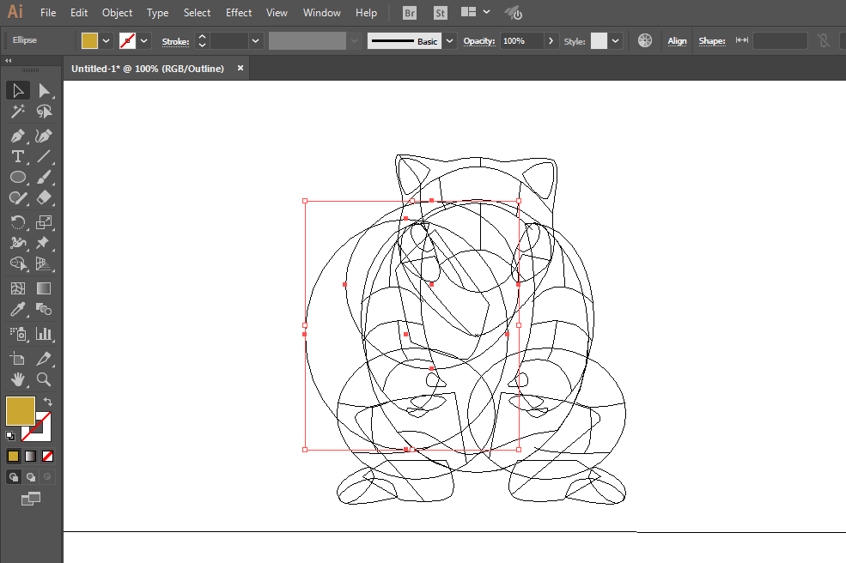Screen dimensions: 846x563
Task: Select the Magic Wand tool
Action: pos(18,111)
